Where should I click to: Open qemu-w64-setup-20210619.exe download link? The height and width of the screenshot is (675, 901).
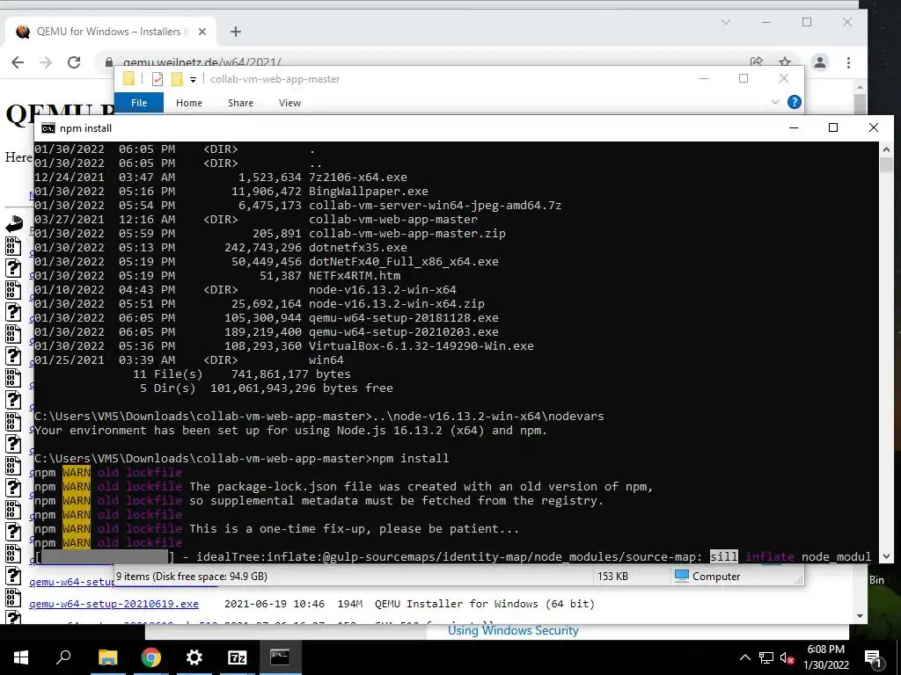coord(114,604)
